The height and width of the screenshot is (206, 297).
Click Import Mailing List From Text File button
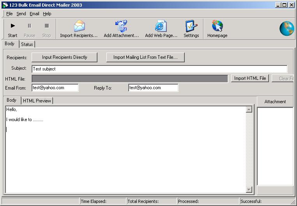point(145,57)
